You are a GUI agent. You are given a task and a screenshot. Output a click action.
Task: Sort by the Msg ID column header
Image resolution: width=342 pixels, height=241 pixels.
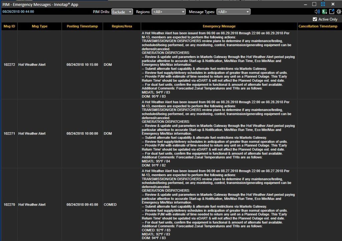coord(9,26)
